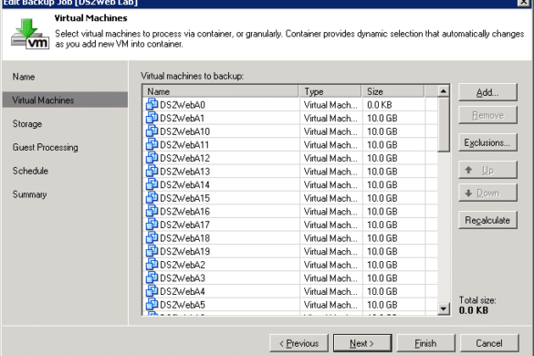Pick the VM icon next to DS2WebA14
This screenshot has width=534, height=356.
(152, 184)
